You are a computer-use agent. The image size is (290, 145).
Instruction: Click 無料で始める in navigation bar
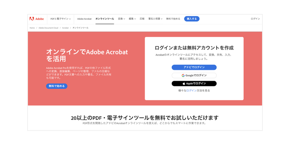click(x=173, y=19)
